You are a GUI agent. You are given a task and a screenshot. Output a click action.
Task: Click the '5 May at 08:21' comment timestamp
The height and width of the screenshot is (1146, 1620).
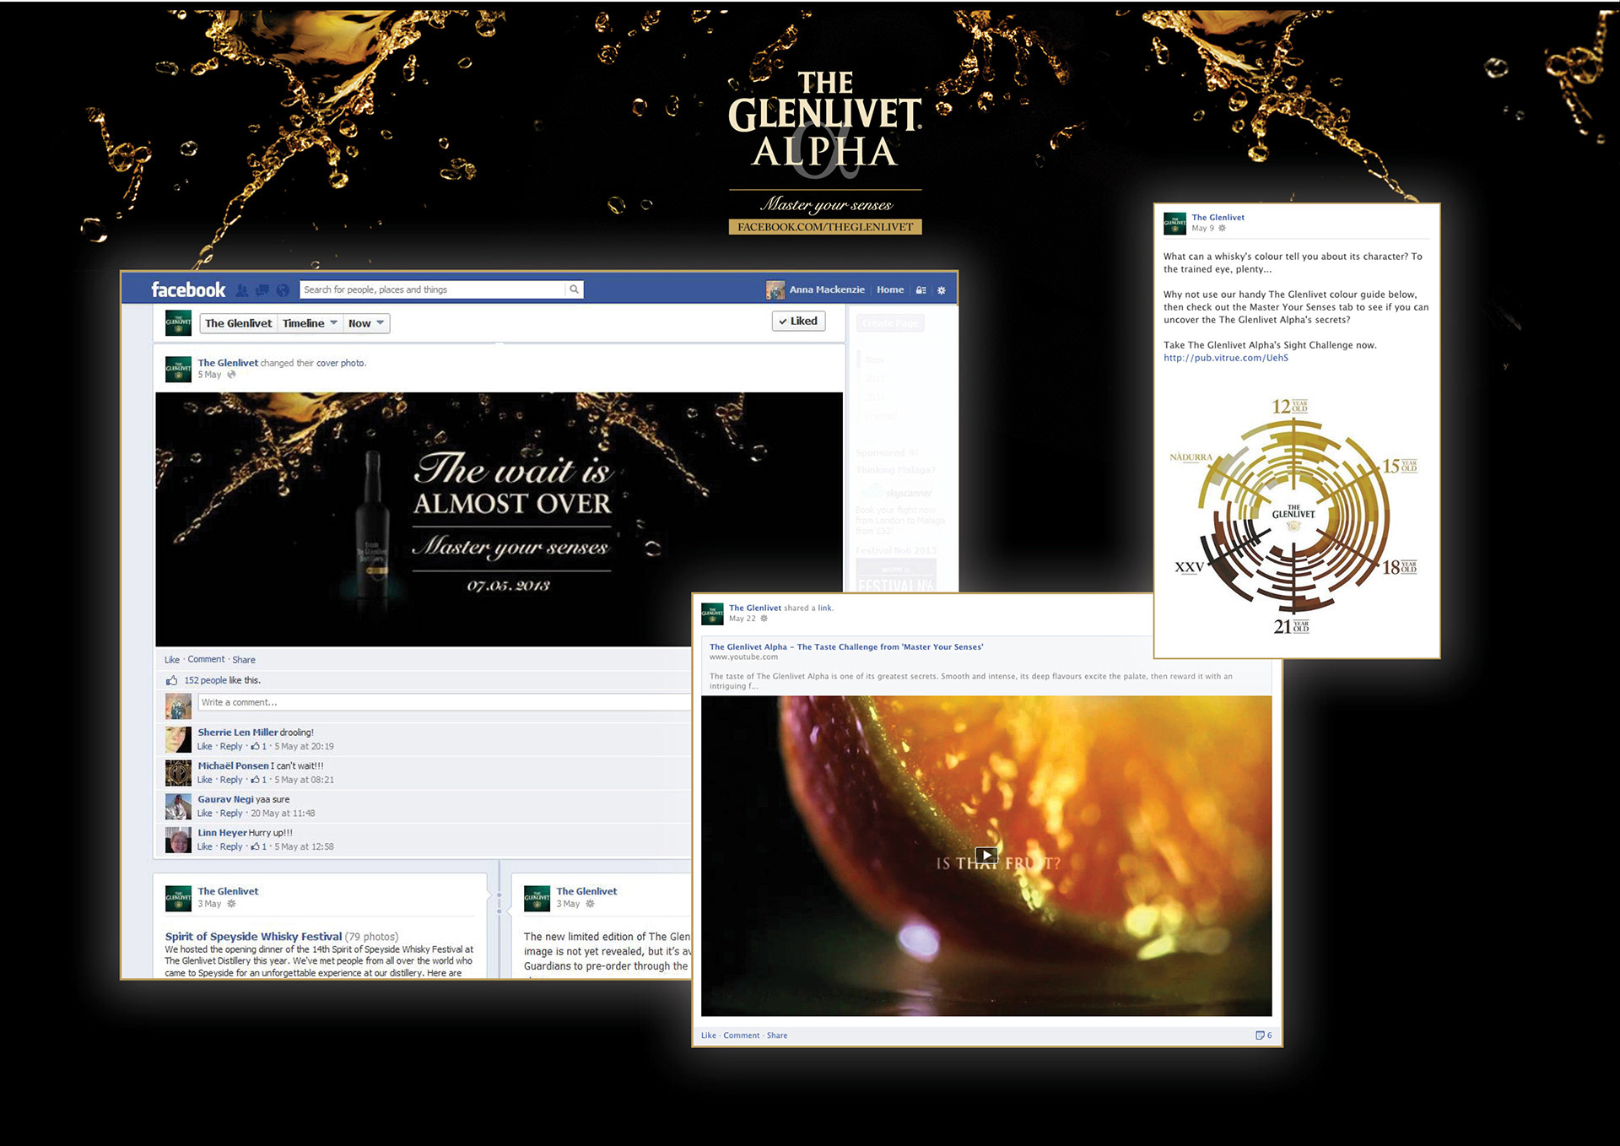pyautogui.click(x=304, y=780)
